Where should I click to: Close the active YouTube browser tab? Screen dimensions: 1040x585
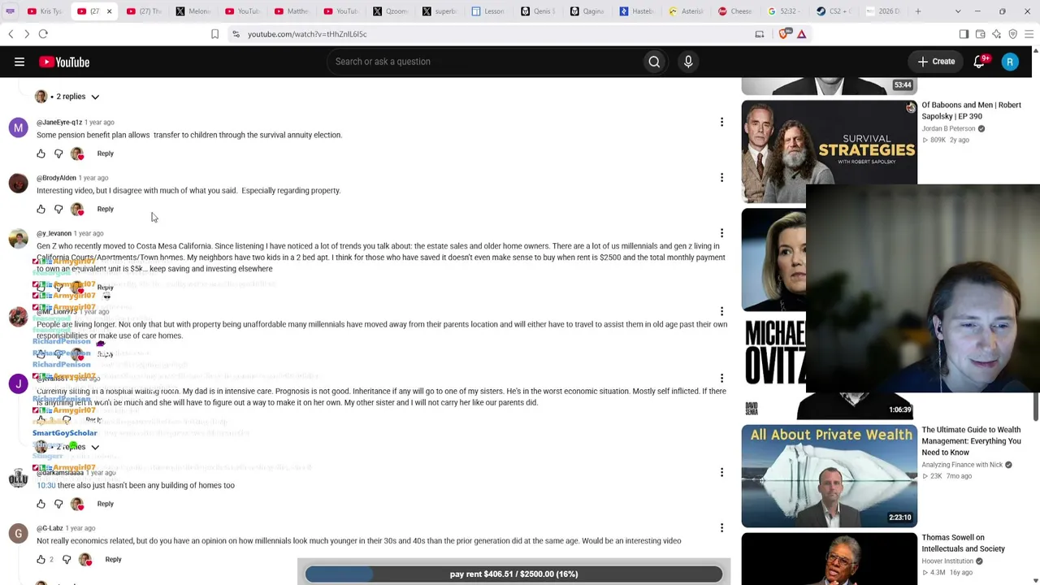tap(109, 11)
